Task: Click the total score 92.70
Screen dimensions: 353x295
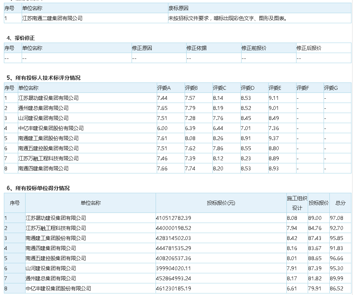Action: [x=337, y=228]
